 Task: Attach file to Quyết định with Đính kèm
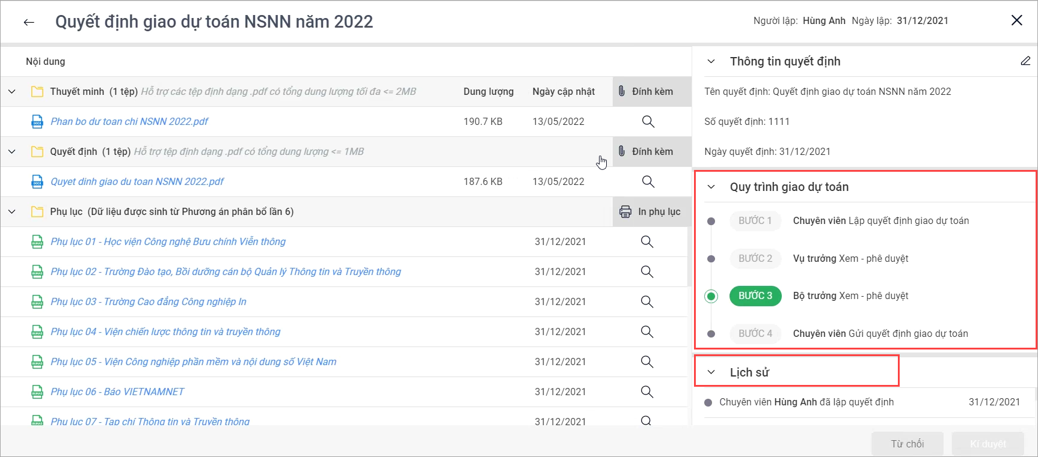[x=646, y=151]
